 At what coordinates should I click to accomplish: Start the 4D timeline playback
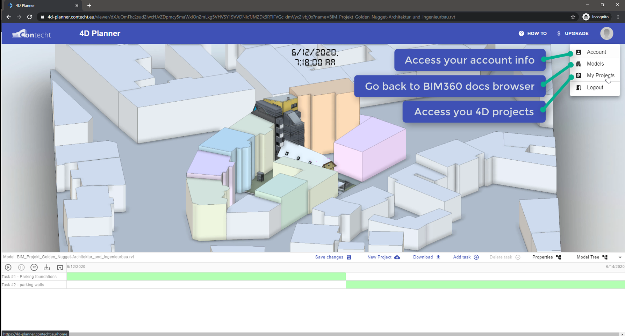8,267
